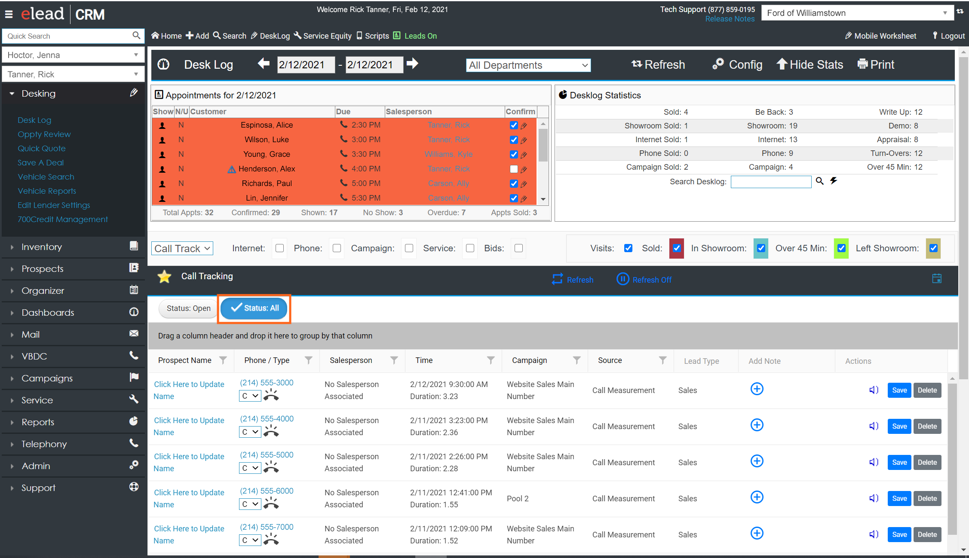Image resolution: width=969 pixels, height=558 pixels.
Task: Open the Tanner, Rick dropdown
Action: tap(74, 74)
